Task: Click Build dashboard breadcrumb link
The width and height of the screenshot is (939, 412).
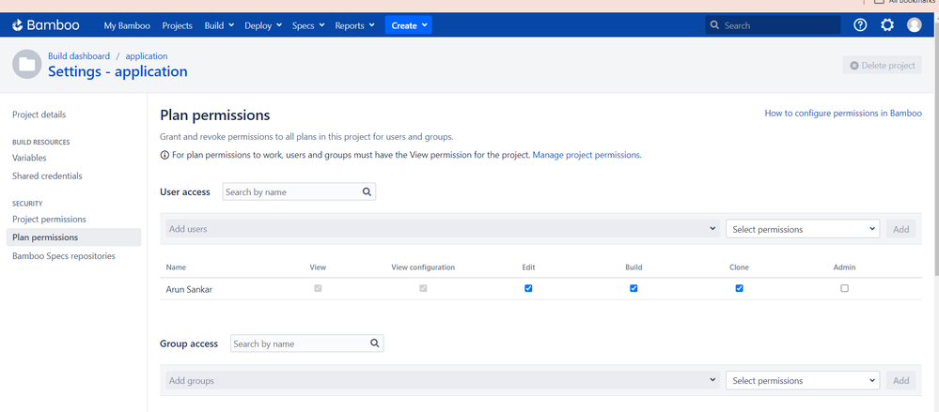Action: [x=79, y=56]
